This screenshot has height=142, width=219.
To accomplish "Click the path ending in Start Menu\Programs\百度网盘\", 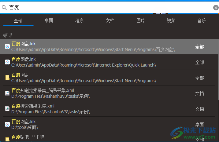I will click(93, 50).
